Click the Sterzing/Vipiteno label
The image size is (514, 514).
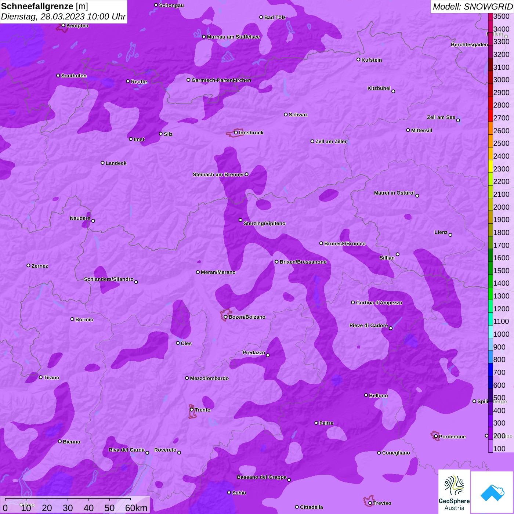pyautogui.click(x=264, y=223)
